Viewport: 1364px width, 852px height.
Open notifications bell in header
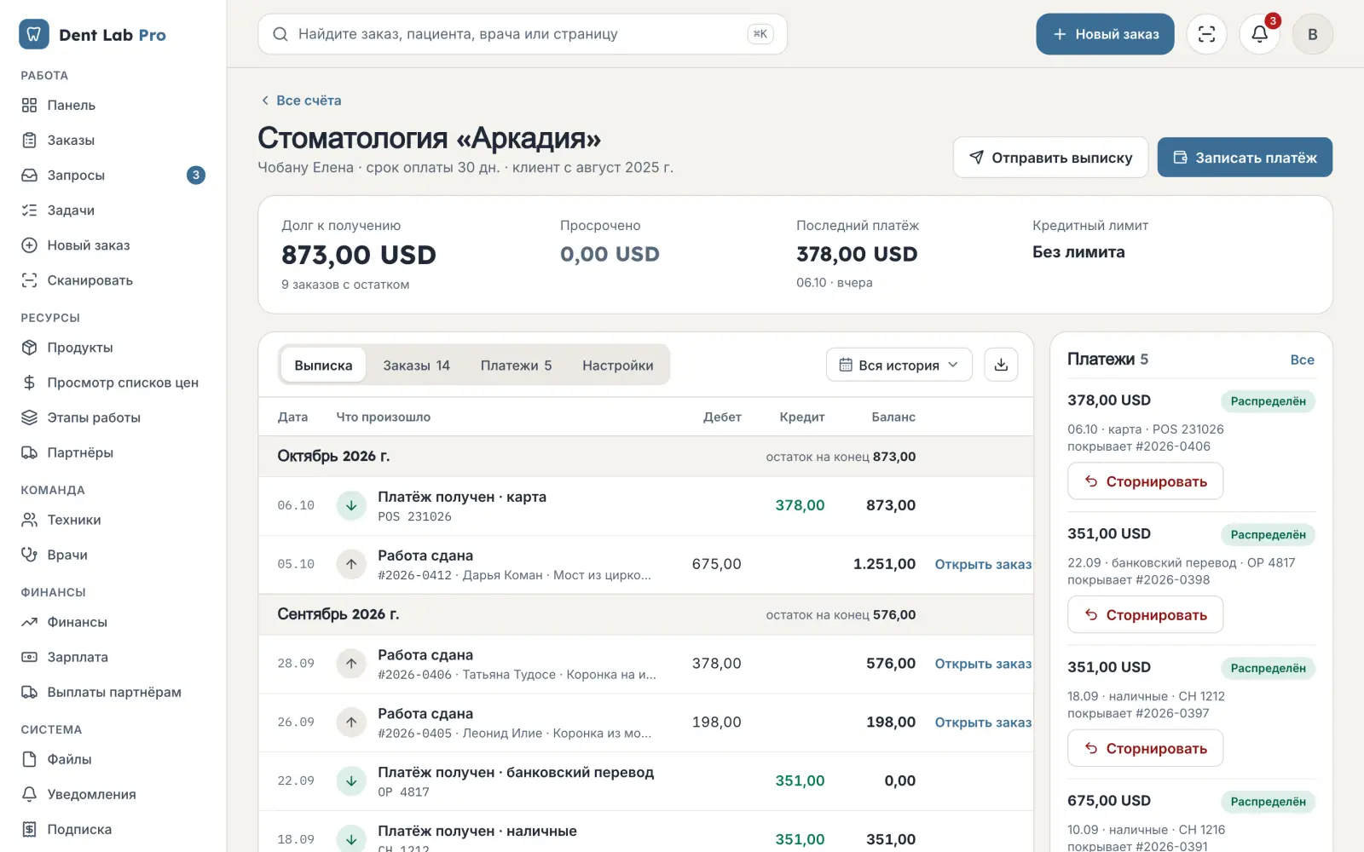coord(1259,34)
